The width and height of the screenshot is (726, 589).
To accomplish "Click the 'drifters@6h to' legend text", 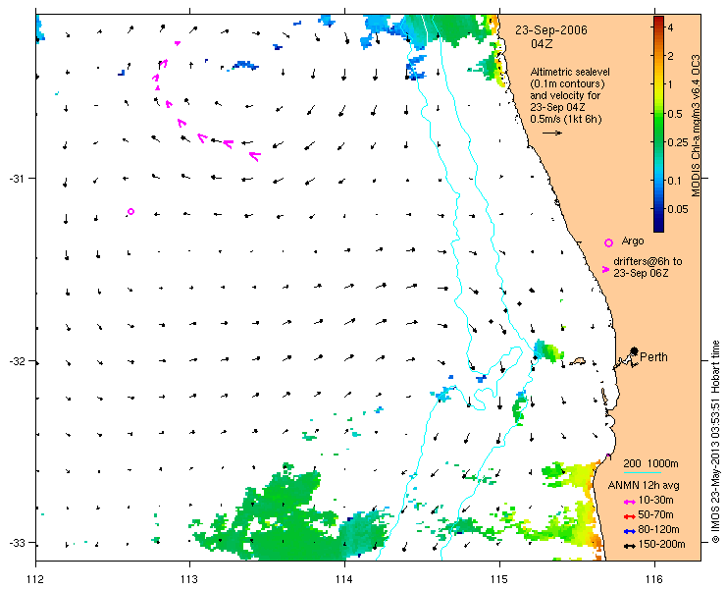I will 648,261.
